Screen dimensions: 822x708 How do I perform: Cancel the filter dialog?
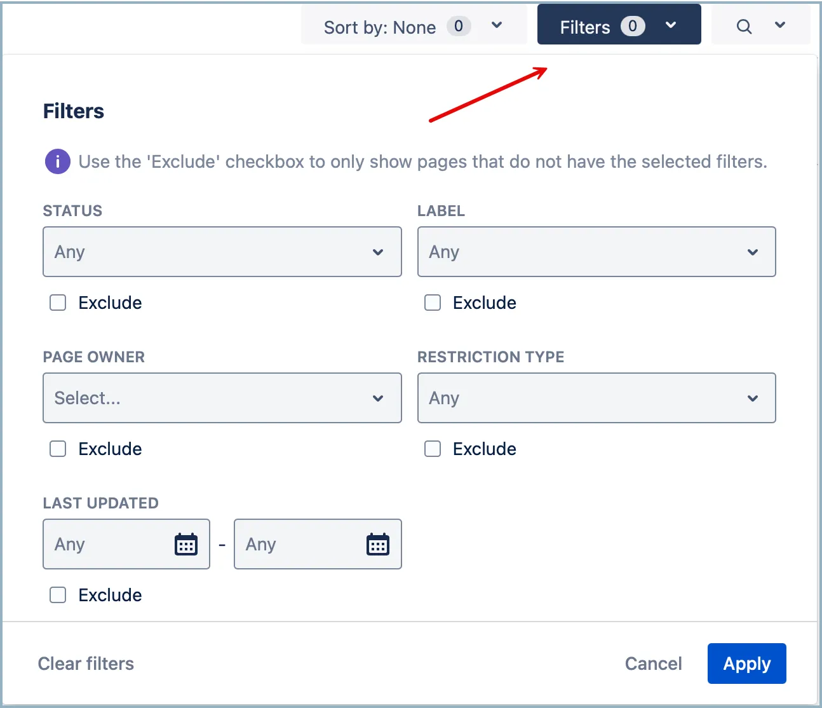tap(653, 664)
